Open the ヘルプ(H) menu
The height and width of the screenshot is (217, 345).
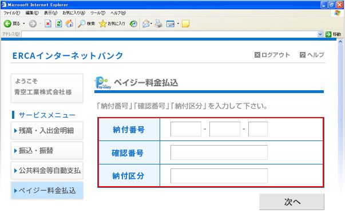(118, 13)
